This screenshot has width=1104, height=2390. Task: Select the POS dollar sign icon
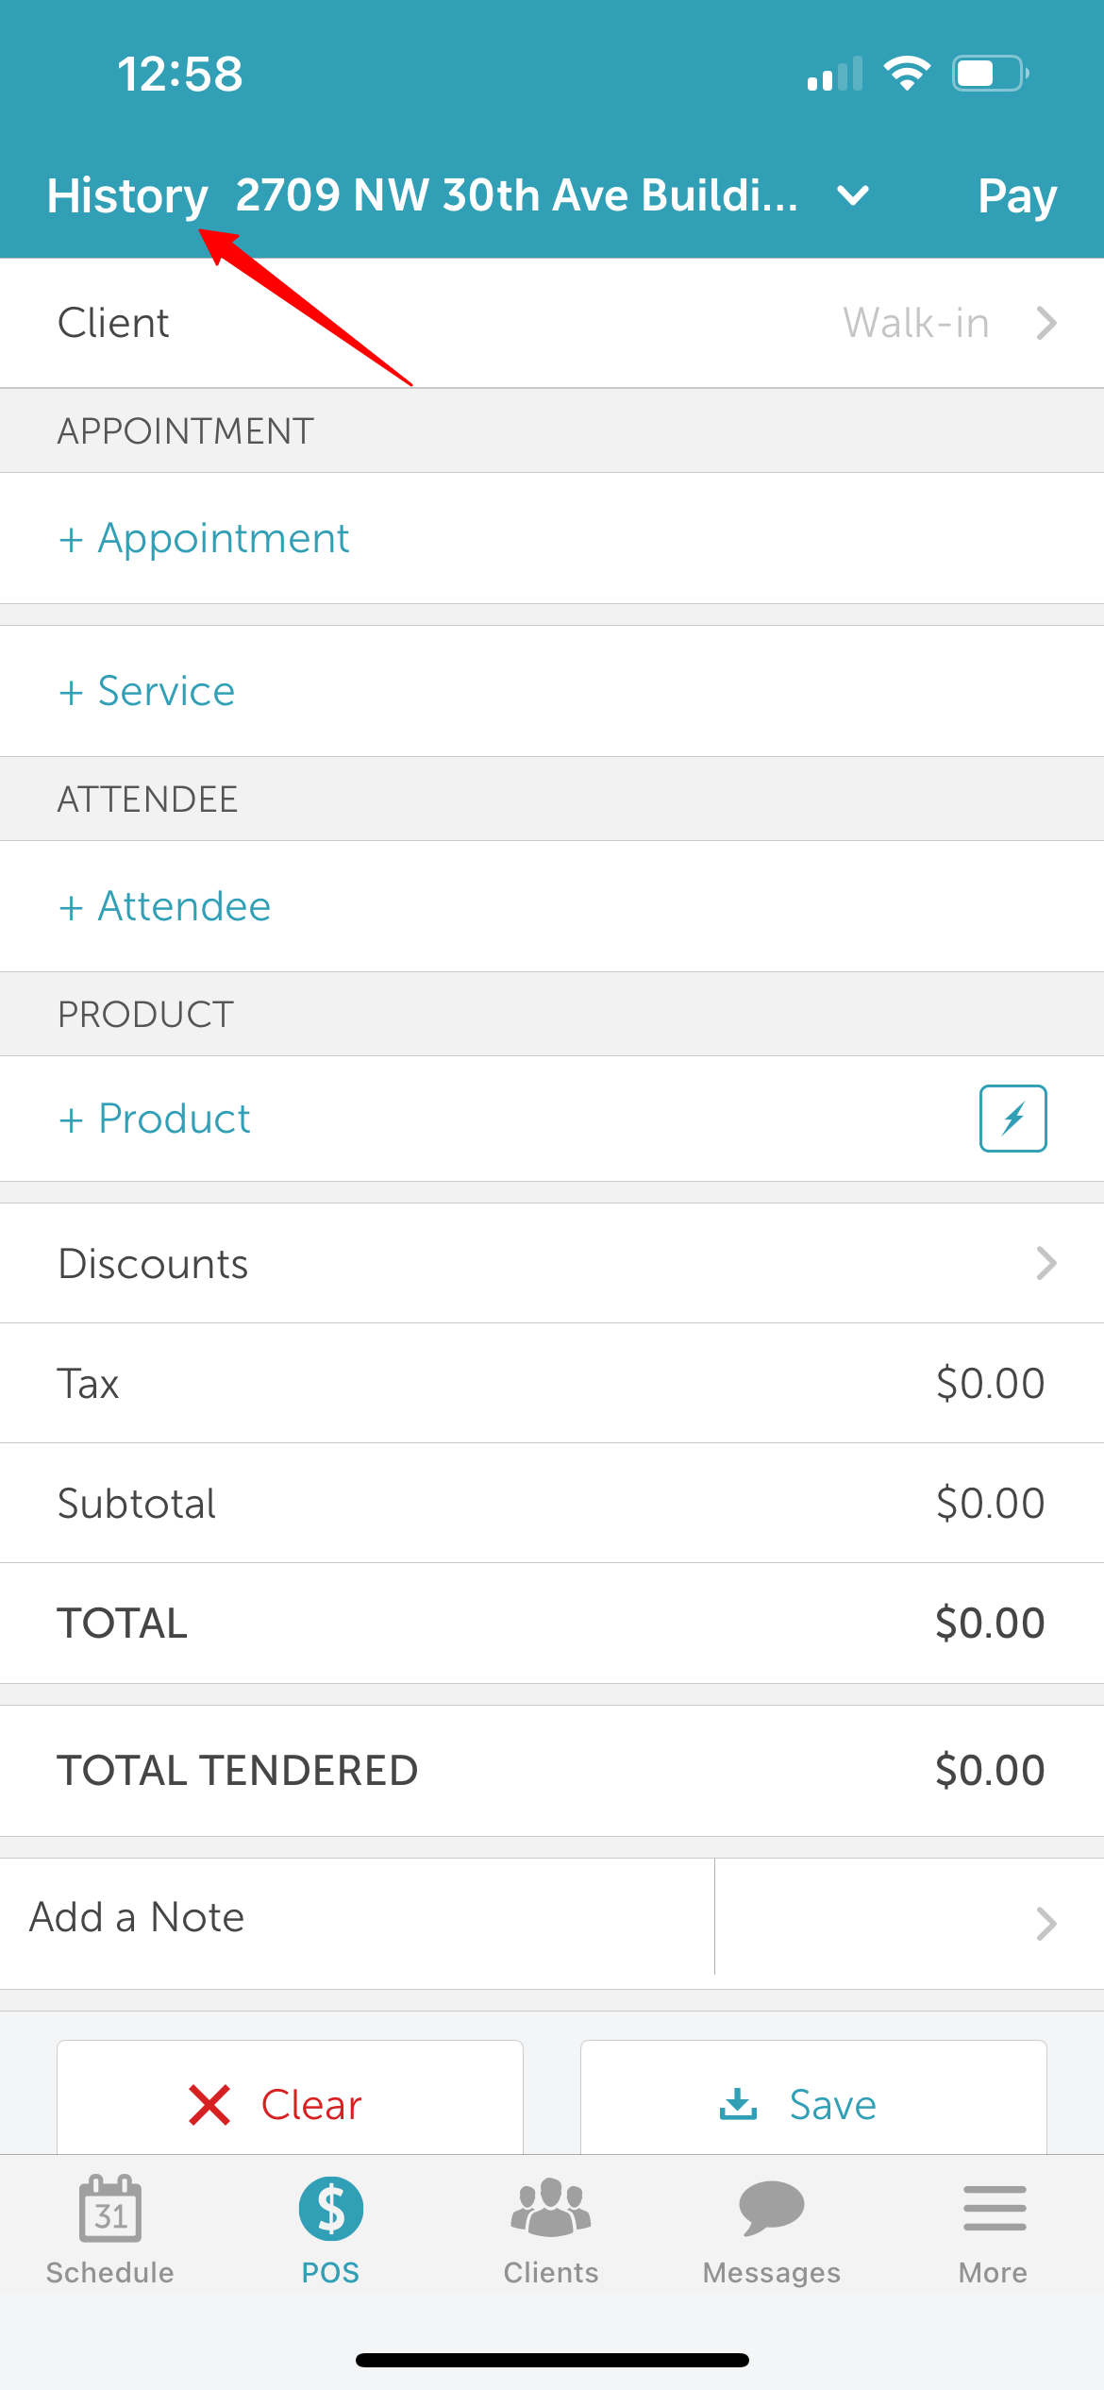pos(330,2209)
